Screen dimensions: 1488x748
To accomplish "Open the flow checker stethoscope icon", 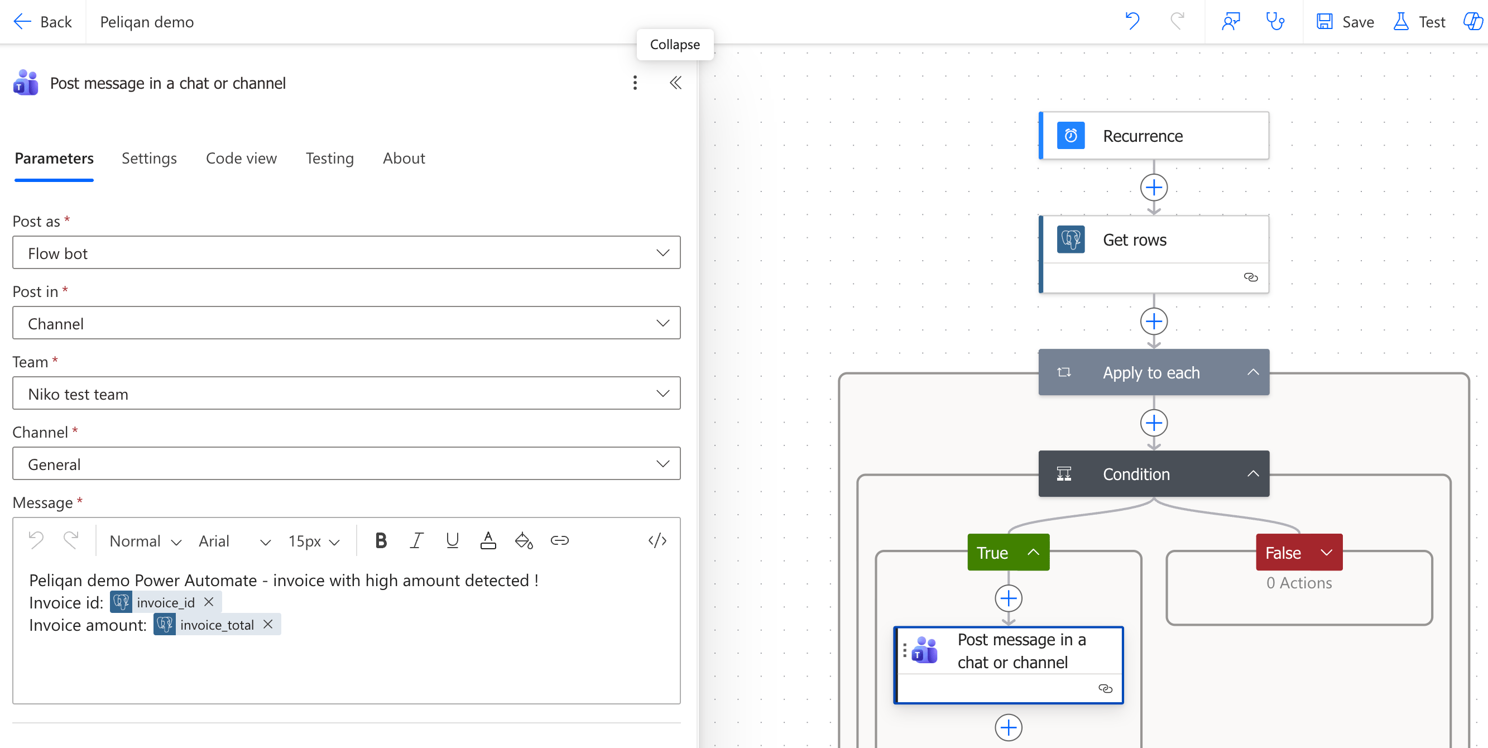I will (1275, 21).
